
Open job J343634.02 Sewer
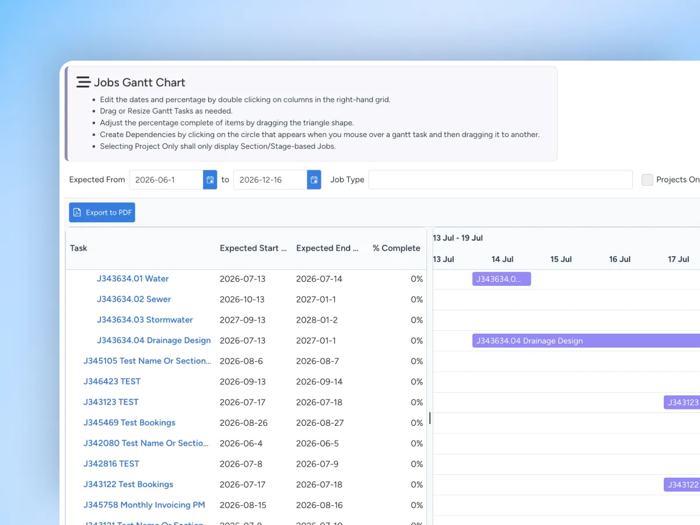click(134, 299)
